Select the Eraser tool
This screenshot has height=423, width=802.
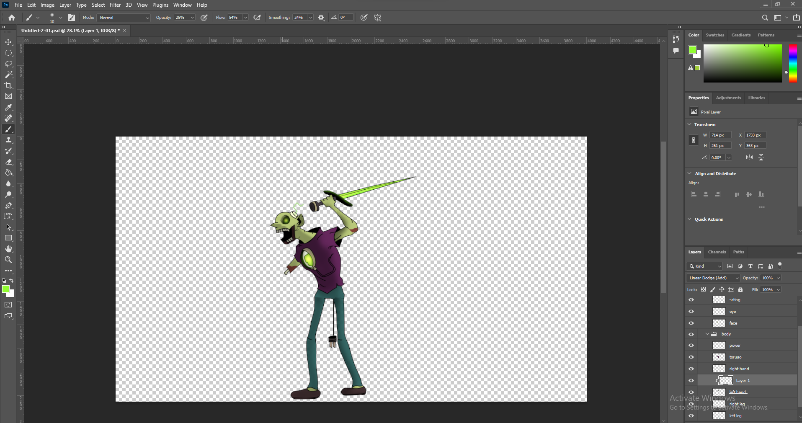pyautogui.click(x=8, y=162)
